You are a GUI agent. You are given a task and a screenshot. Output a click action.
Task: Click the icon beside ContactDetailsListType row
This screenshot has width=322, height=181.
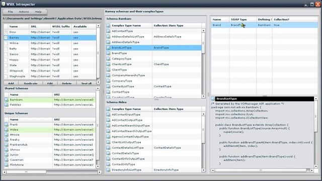[108, 148]
